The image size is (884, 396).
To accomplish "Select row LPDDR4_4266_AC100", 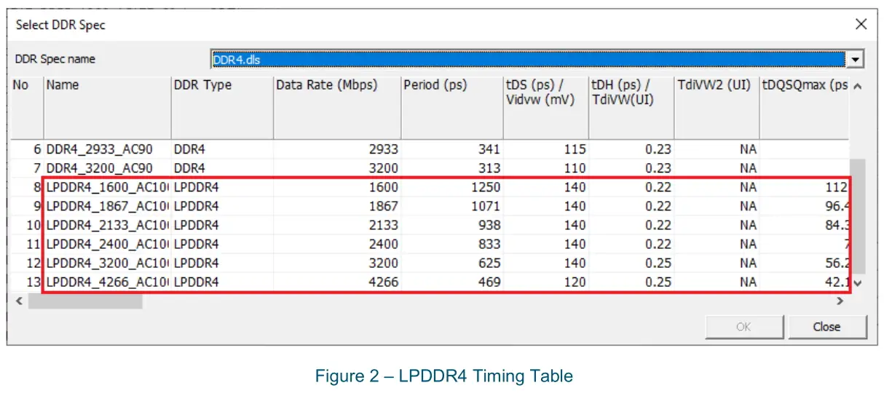I will tap(430, 281).
